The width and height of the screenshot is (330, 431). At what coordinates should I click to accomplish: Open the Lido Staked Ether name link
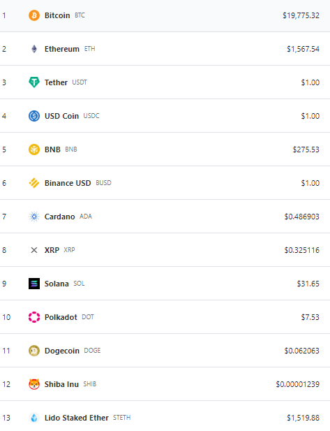76,418
